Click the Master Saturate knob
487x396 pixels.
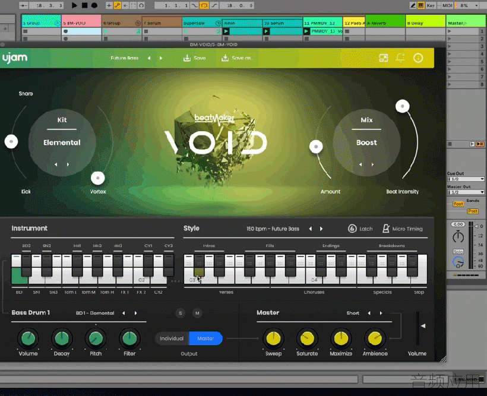(307, 339)
